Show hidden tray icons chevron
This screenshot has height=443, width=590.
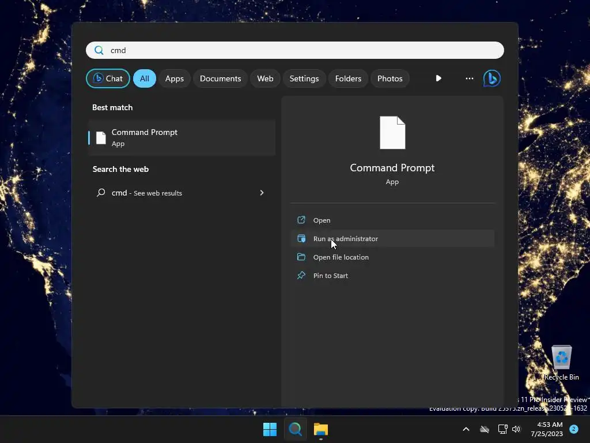466,429
